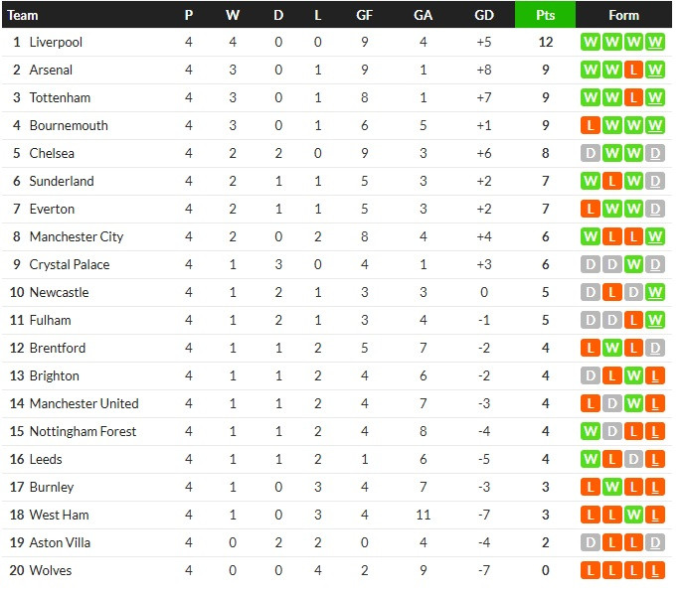Click West Ham's green W form badge

633,515
